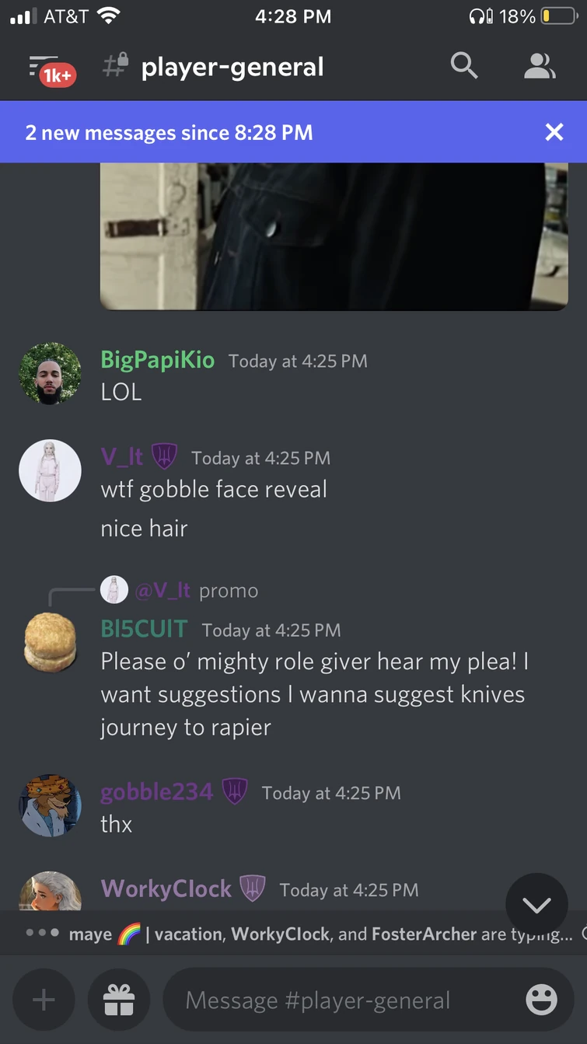The height and width of the screenshot is (1044, 587).
Task: Dismiss the new messages banner
Action: (x=554, y=132)
